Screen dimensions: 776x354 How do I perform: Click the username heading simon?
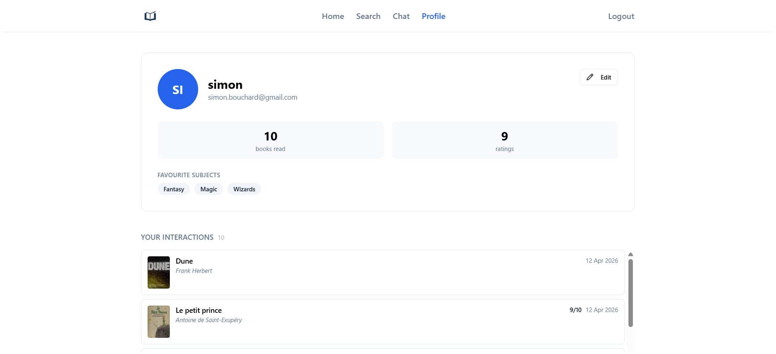pos(225,84)
